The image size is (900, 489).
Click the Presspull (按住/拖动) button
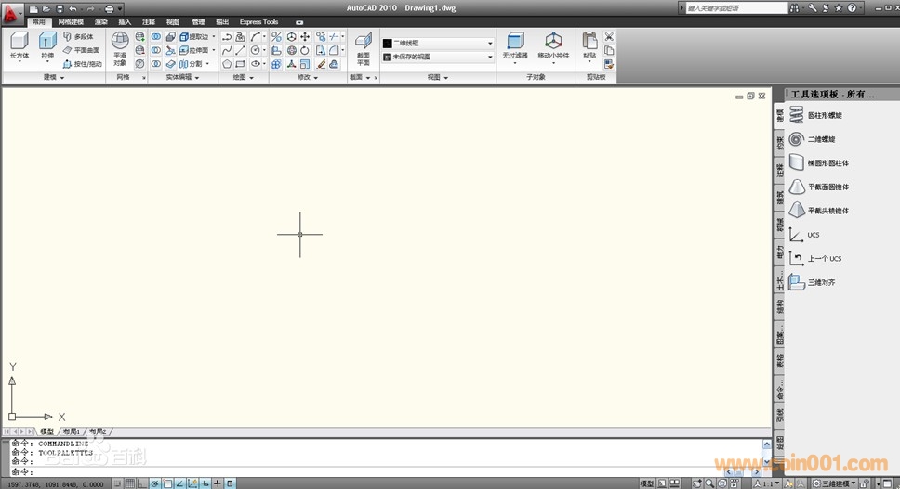[82, 64]
